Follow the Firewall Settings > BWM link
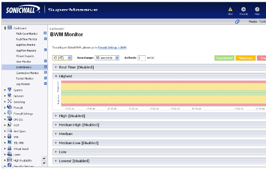266x169 pixels. pyautogui.click(x=112, y=48)
